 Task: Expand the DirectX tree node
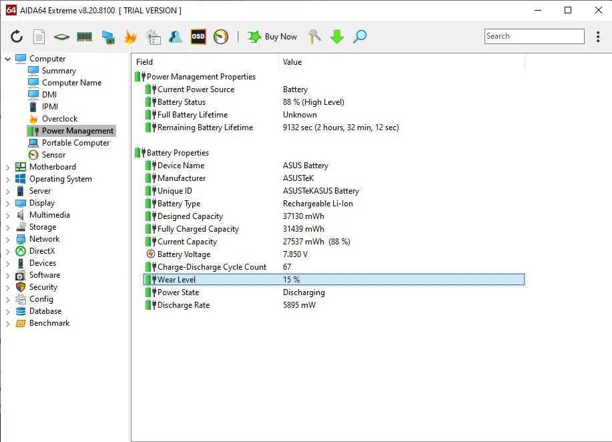pos(7,252)
